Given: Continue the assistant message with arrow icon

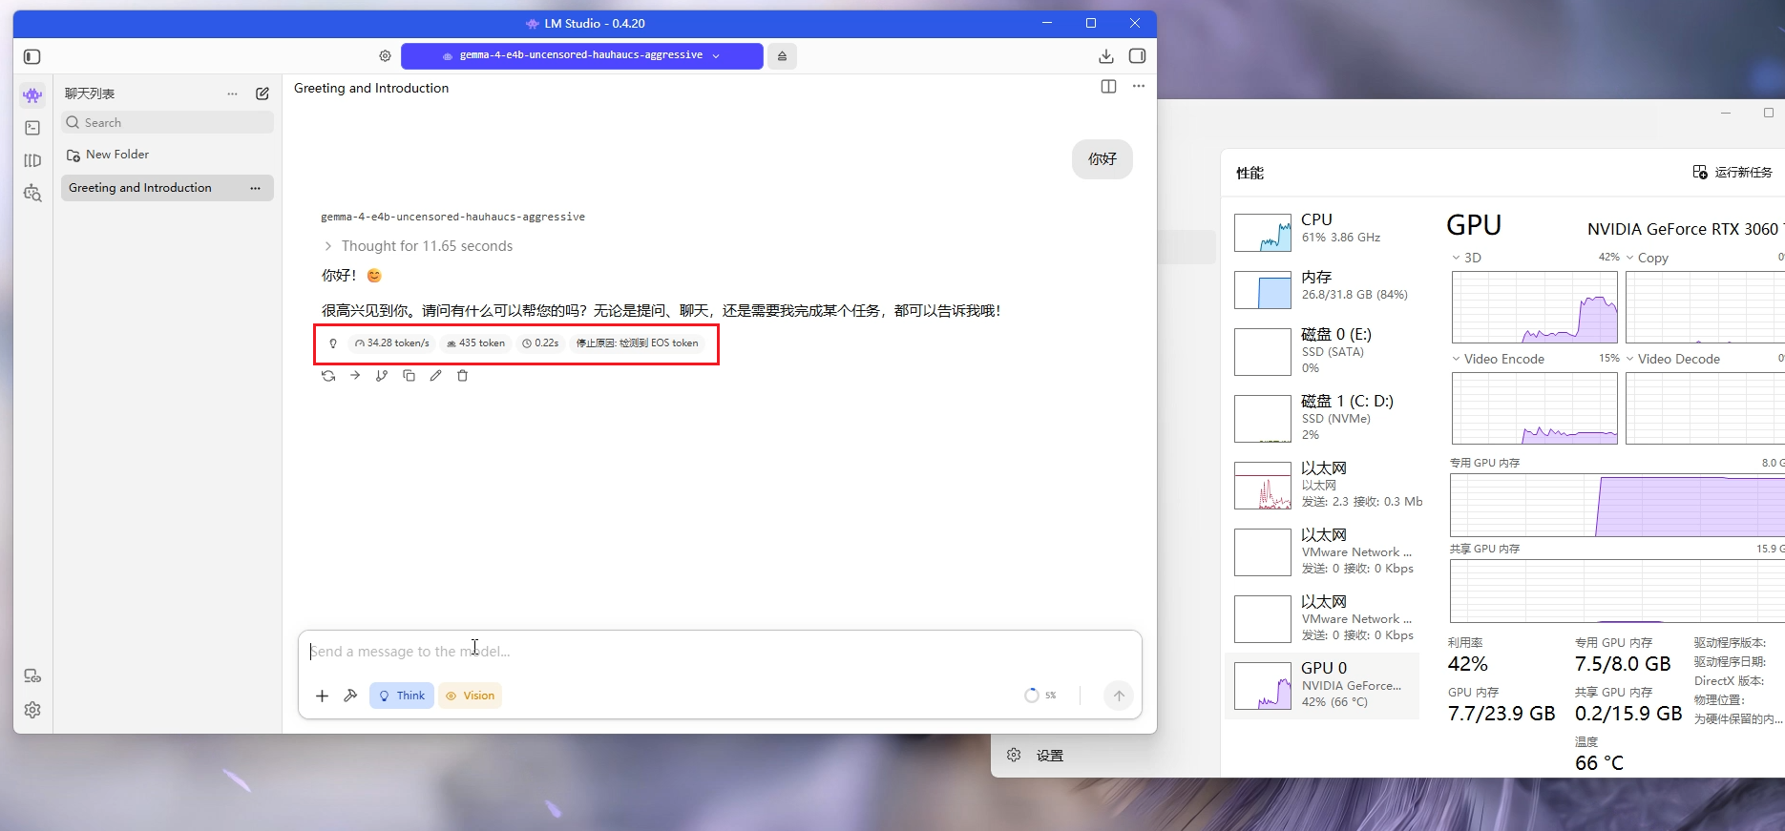Looking at the screenshot, I should point(355,376).
